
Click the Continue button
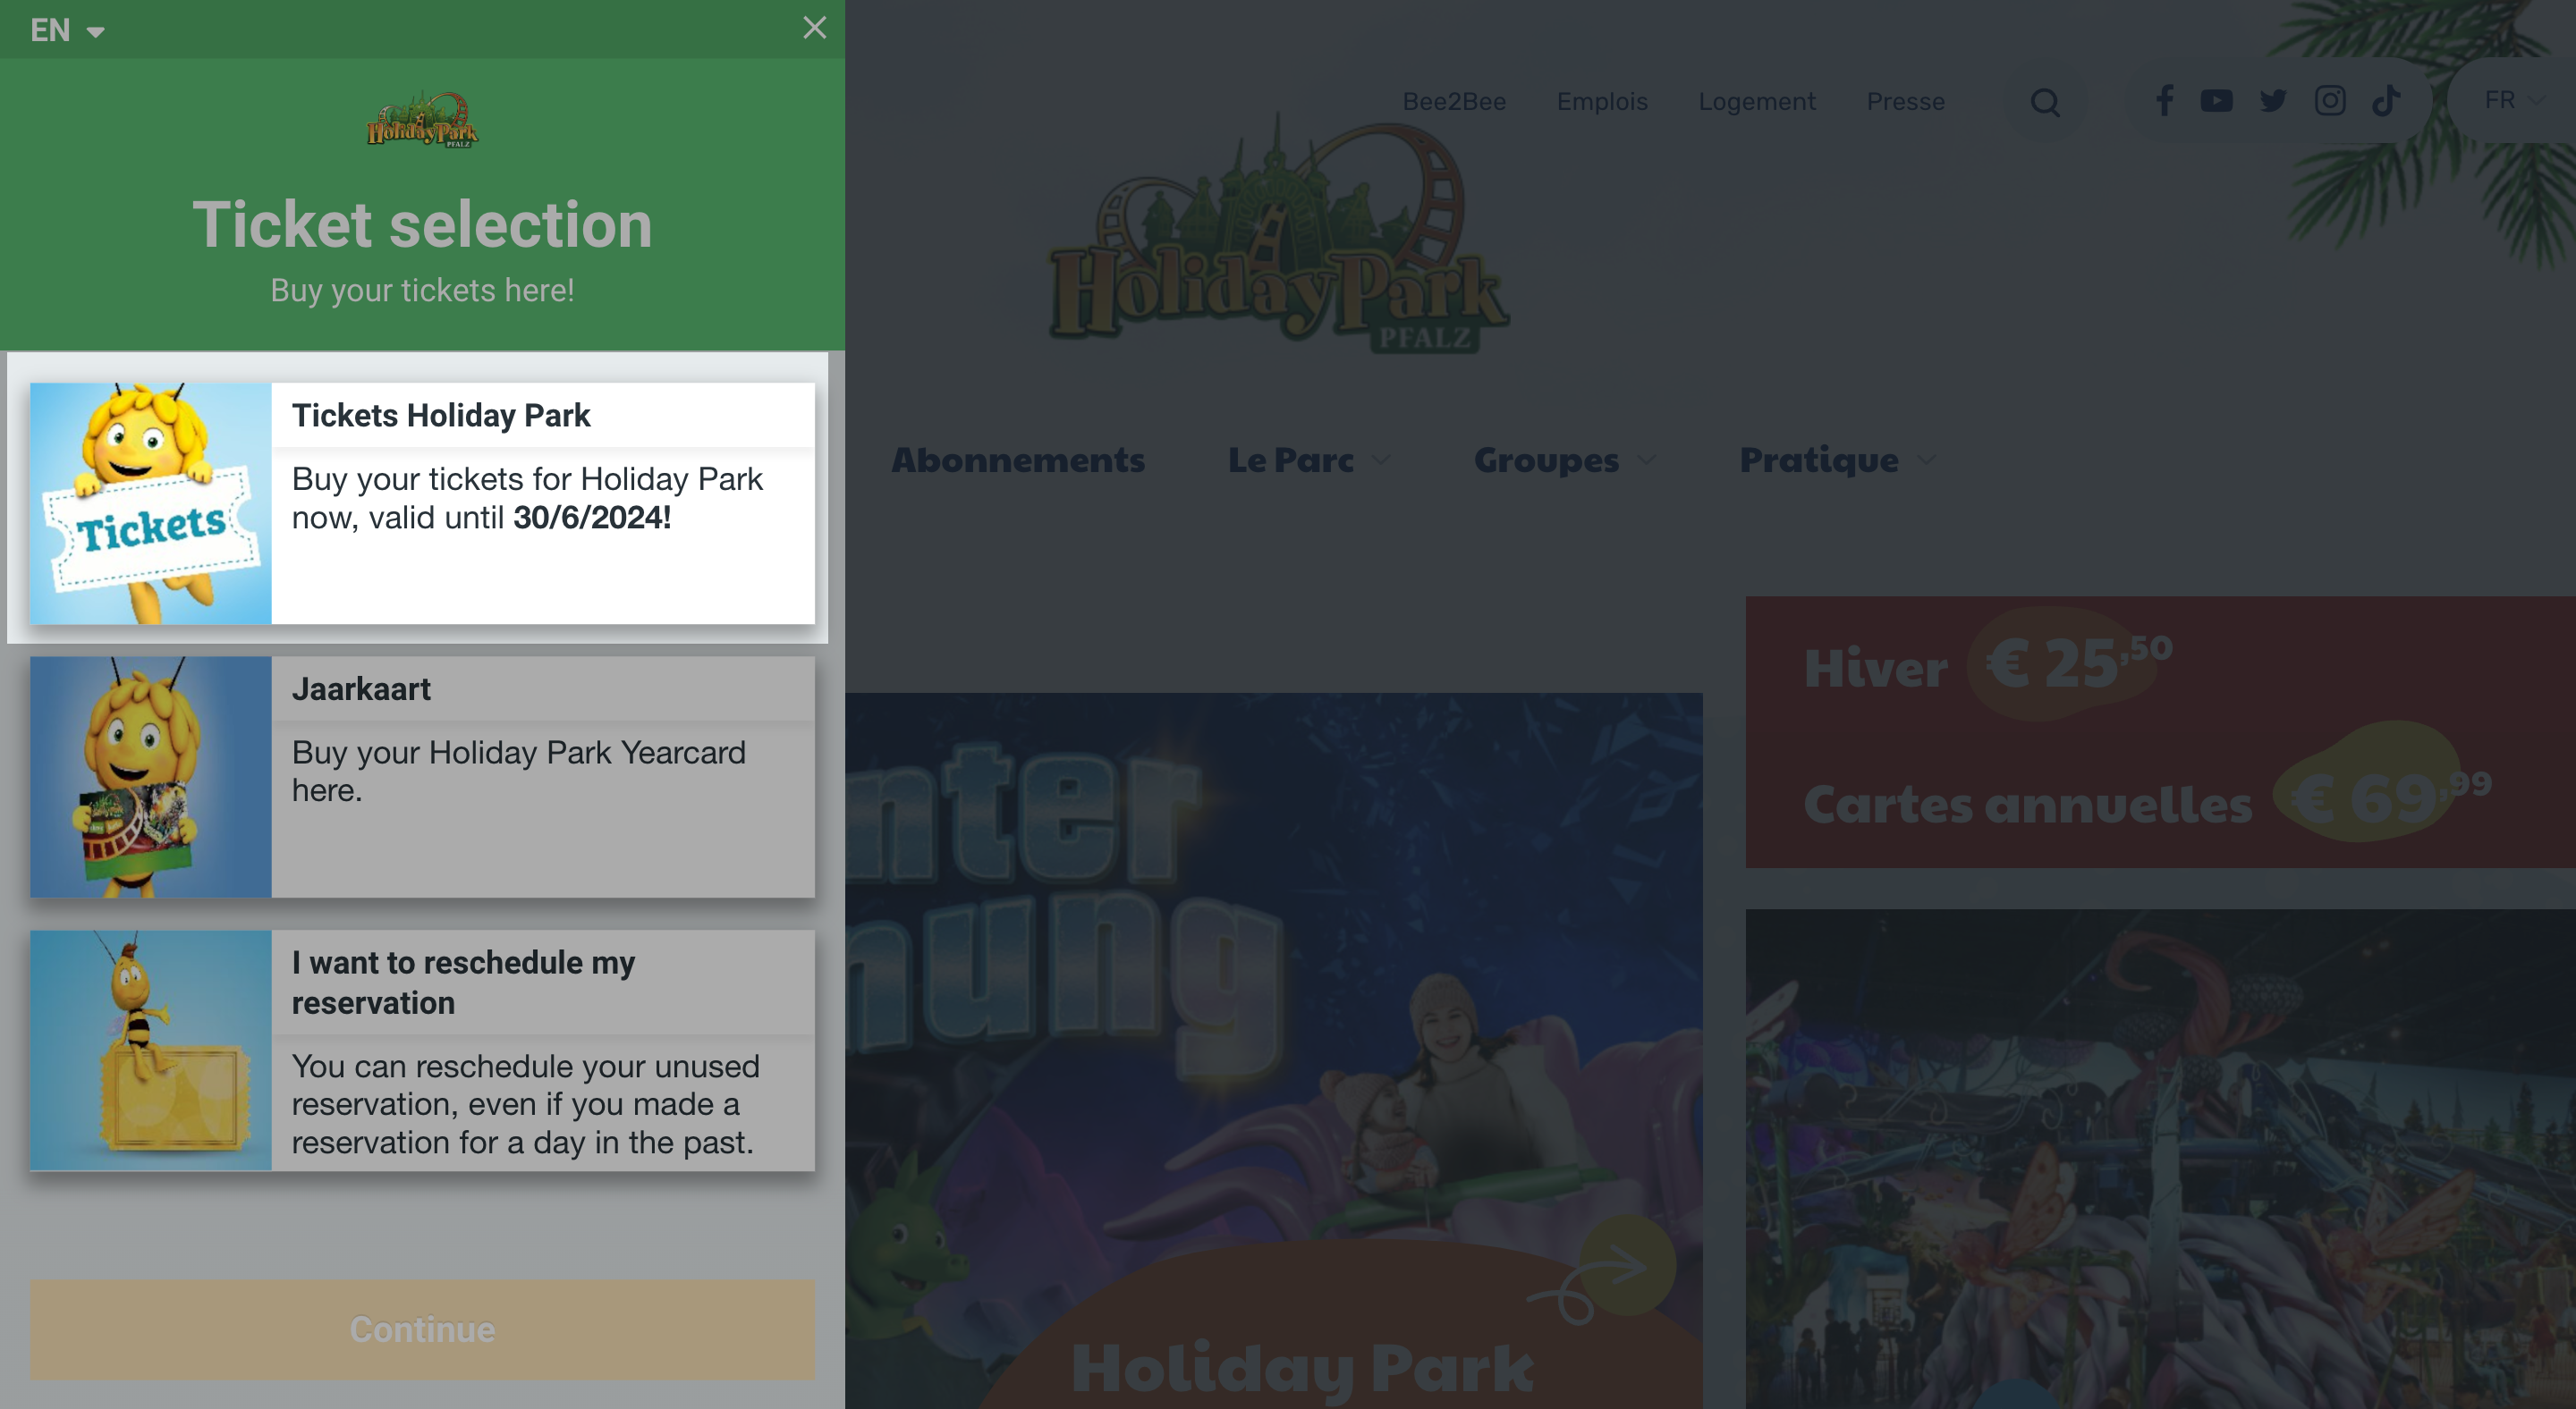[x=422, y=1329]
